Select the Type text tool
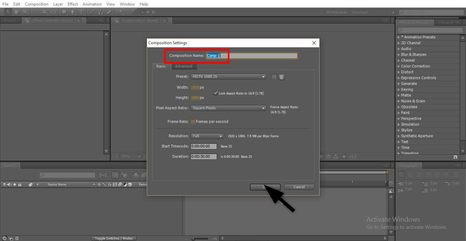This screenshot has height=241, width=466. pos(81,12)
